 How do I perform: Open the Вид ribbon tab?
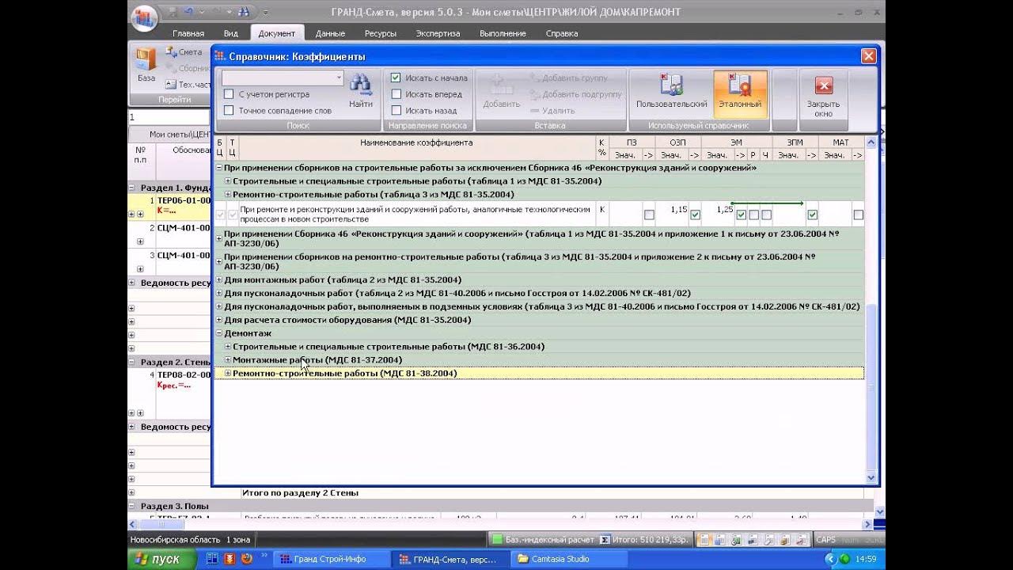(230, 33)
